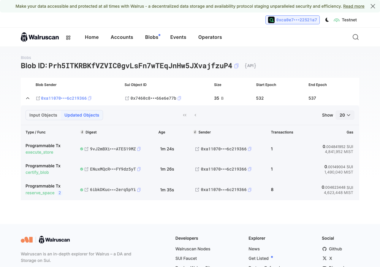
Task: Copy digest 9vJ2mBXi•••ATES19MZ
Action: (x=139, y=149)
